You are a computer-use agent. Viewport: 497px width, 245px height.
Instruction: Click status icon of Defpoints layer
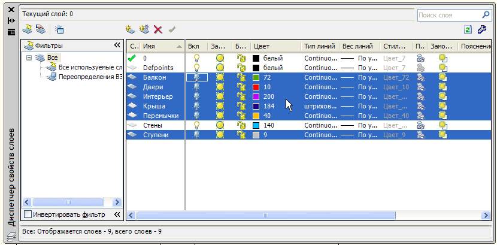click(x=132, y=68)
